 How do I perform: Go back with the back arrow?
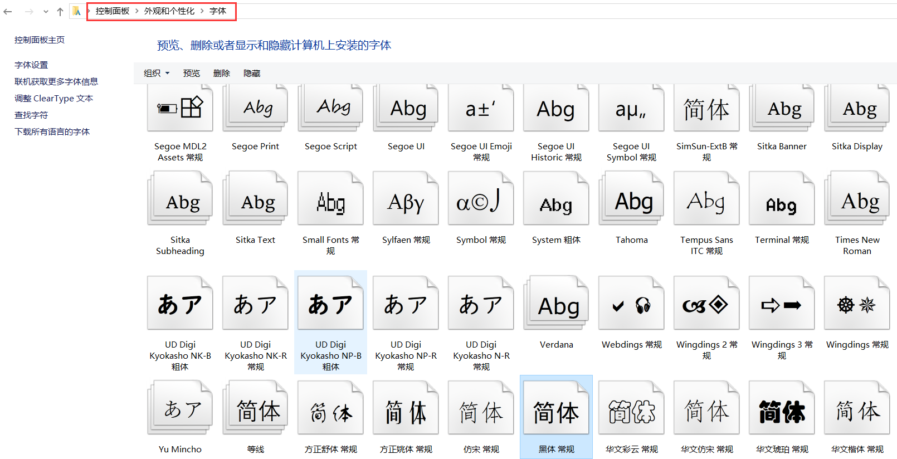click(x=8, y=11)
